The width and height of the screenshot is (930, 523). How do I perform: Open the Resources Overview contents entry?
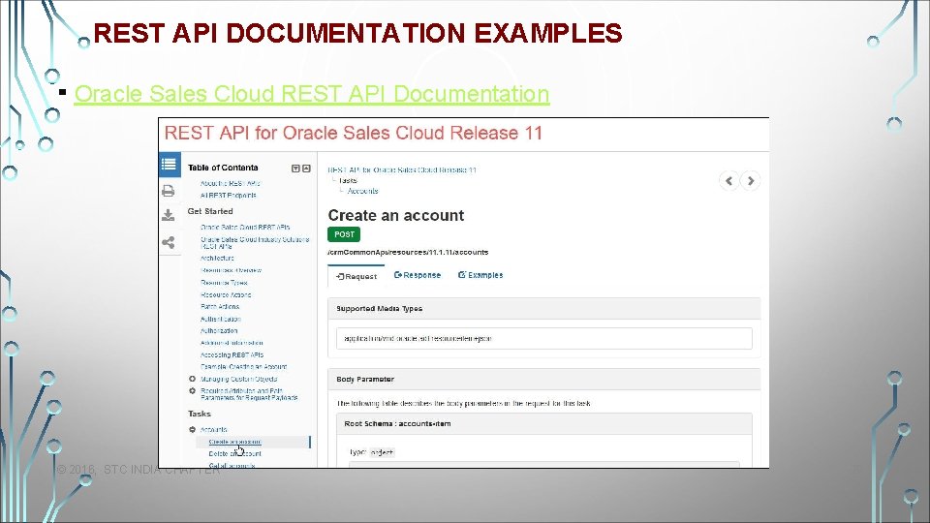click(x=231, y=270)
